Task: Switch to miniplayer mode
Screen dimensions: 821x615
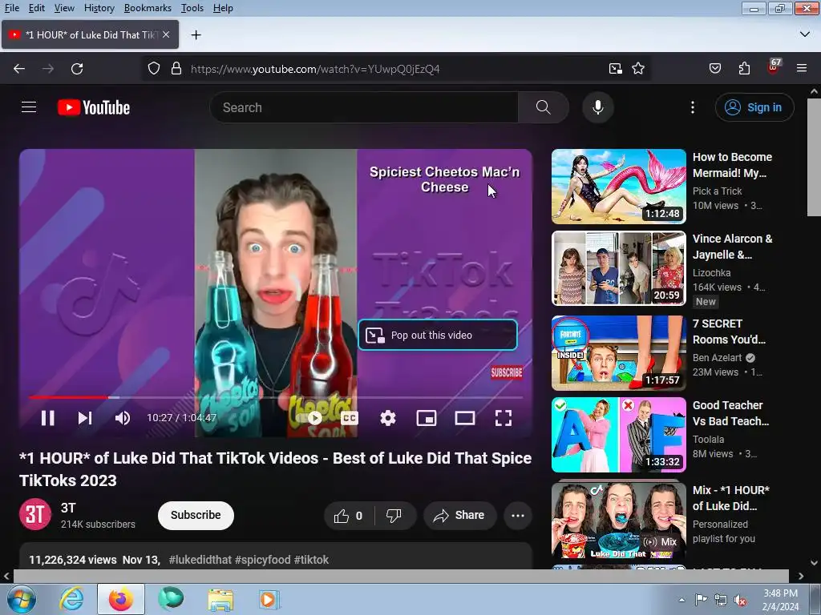Action: (427, 418)
